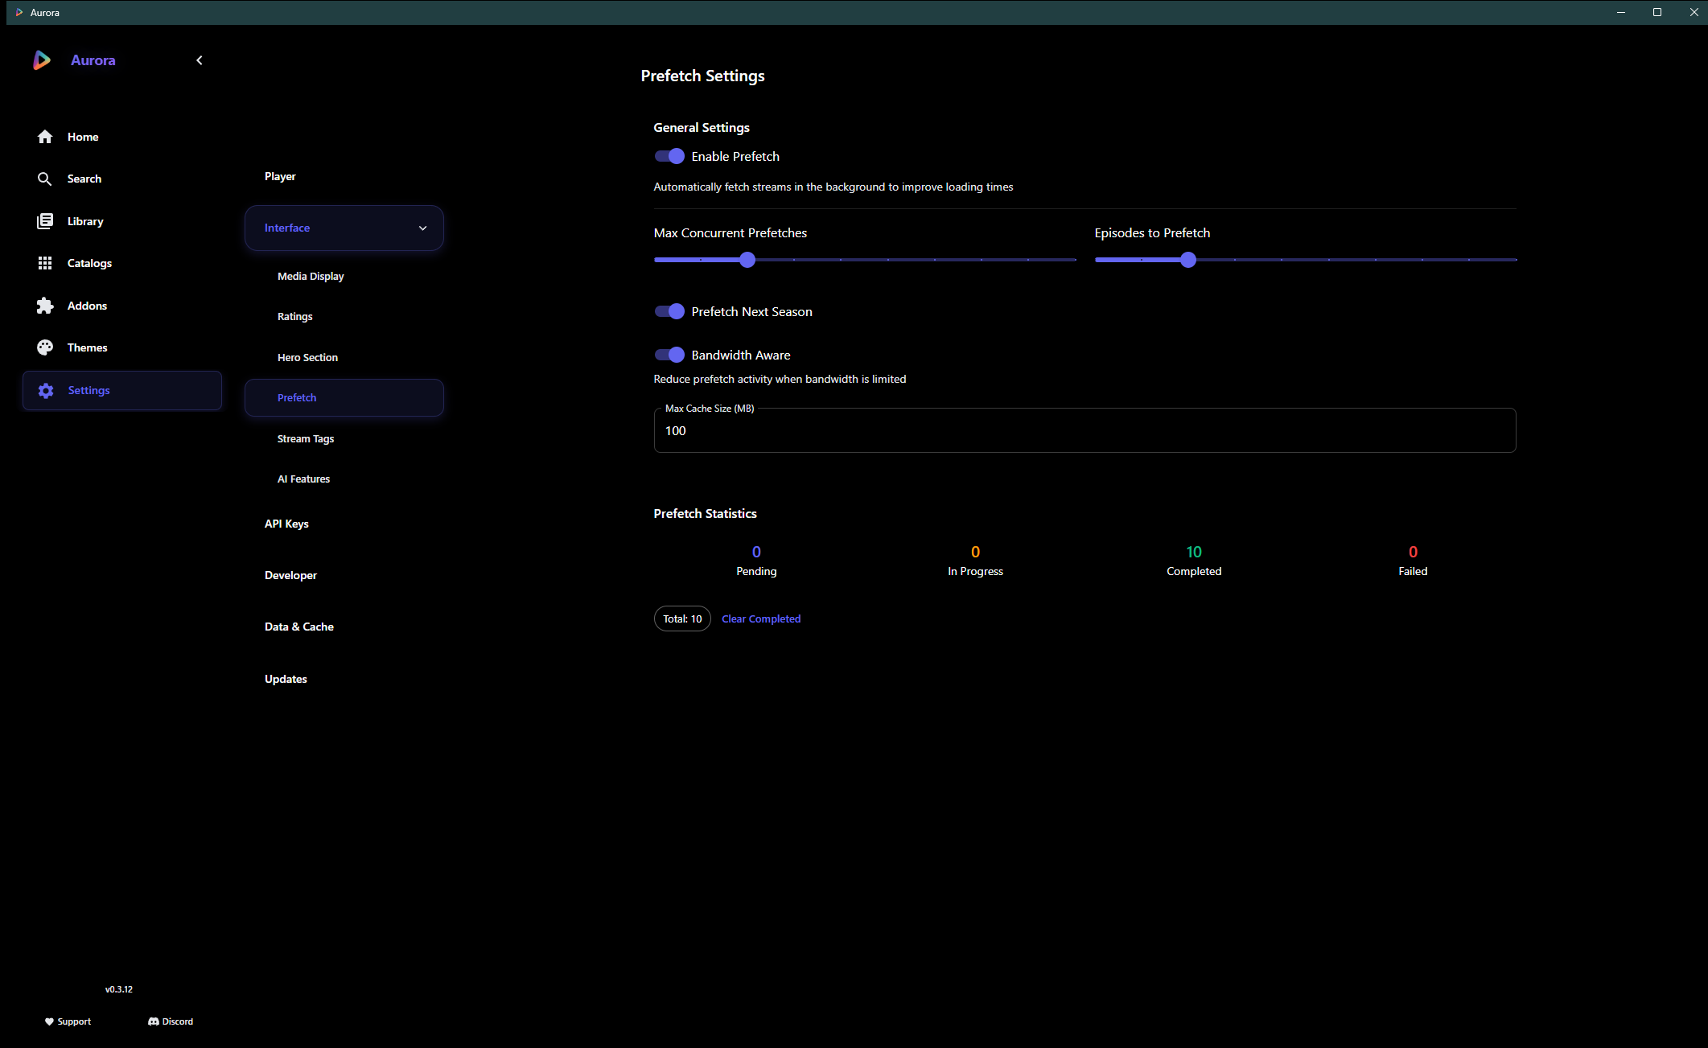1708x1048 pixels.
Task: Click the Catalogs grid icon
Action: pyautogui.click(x=45, y=263)
